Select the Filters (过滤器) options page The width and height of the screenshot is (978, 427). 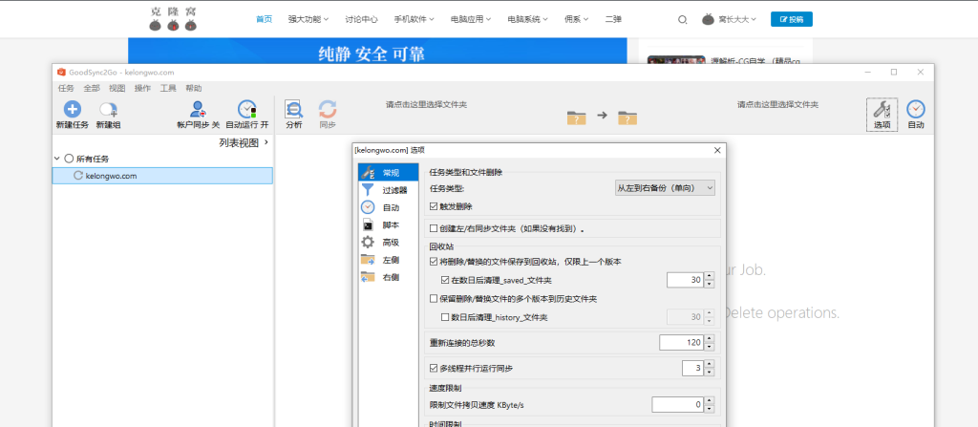[x=387, y=190]
